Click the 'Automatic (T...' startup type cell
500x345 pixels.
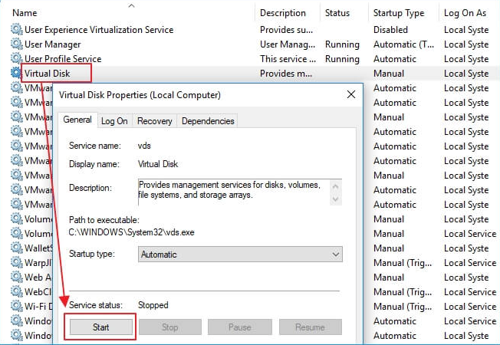pos(403,44)
